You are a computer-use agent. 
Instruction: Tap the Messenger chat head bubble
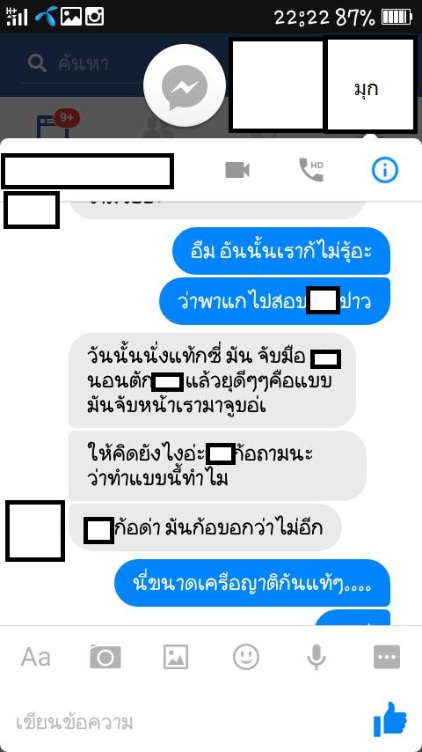(185, 87)
